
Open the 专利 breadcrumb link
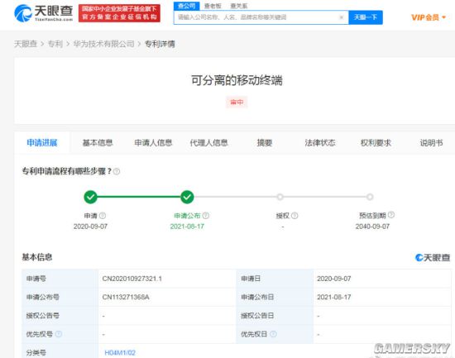[x=55, y=44]
